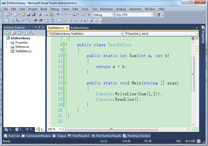Click the View Code icon in Solution Explorer
Screen dimensions: 208x146
(x=26, y=33)
